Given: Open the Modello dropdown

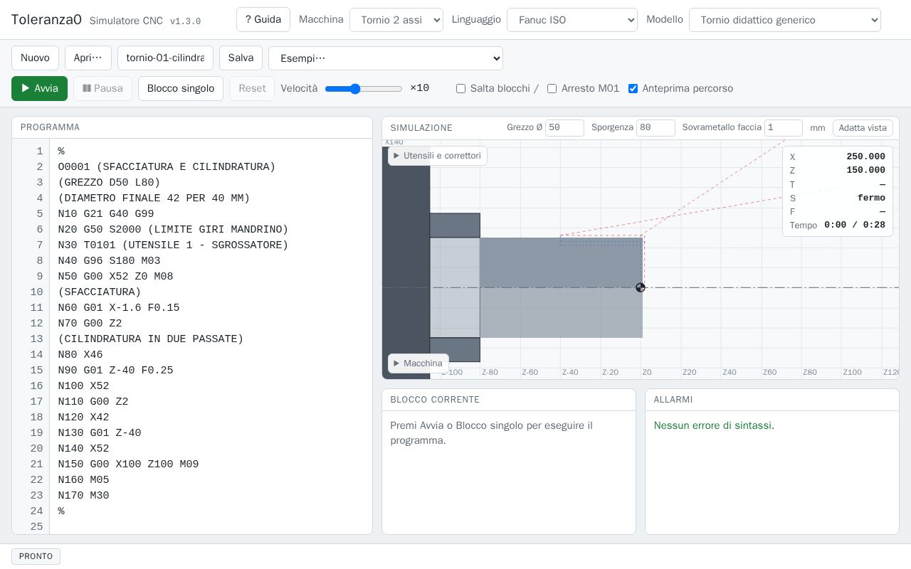Looking at the screenshot, I should pyautogui.click(x=785, y=20).
